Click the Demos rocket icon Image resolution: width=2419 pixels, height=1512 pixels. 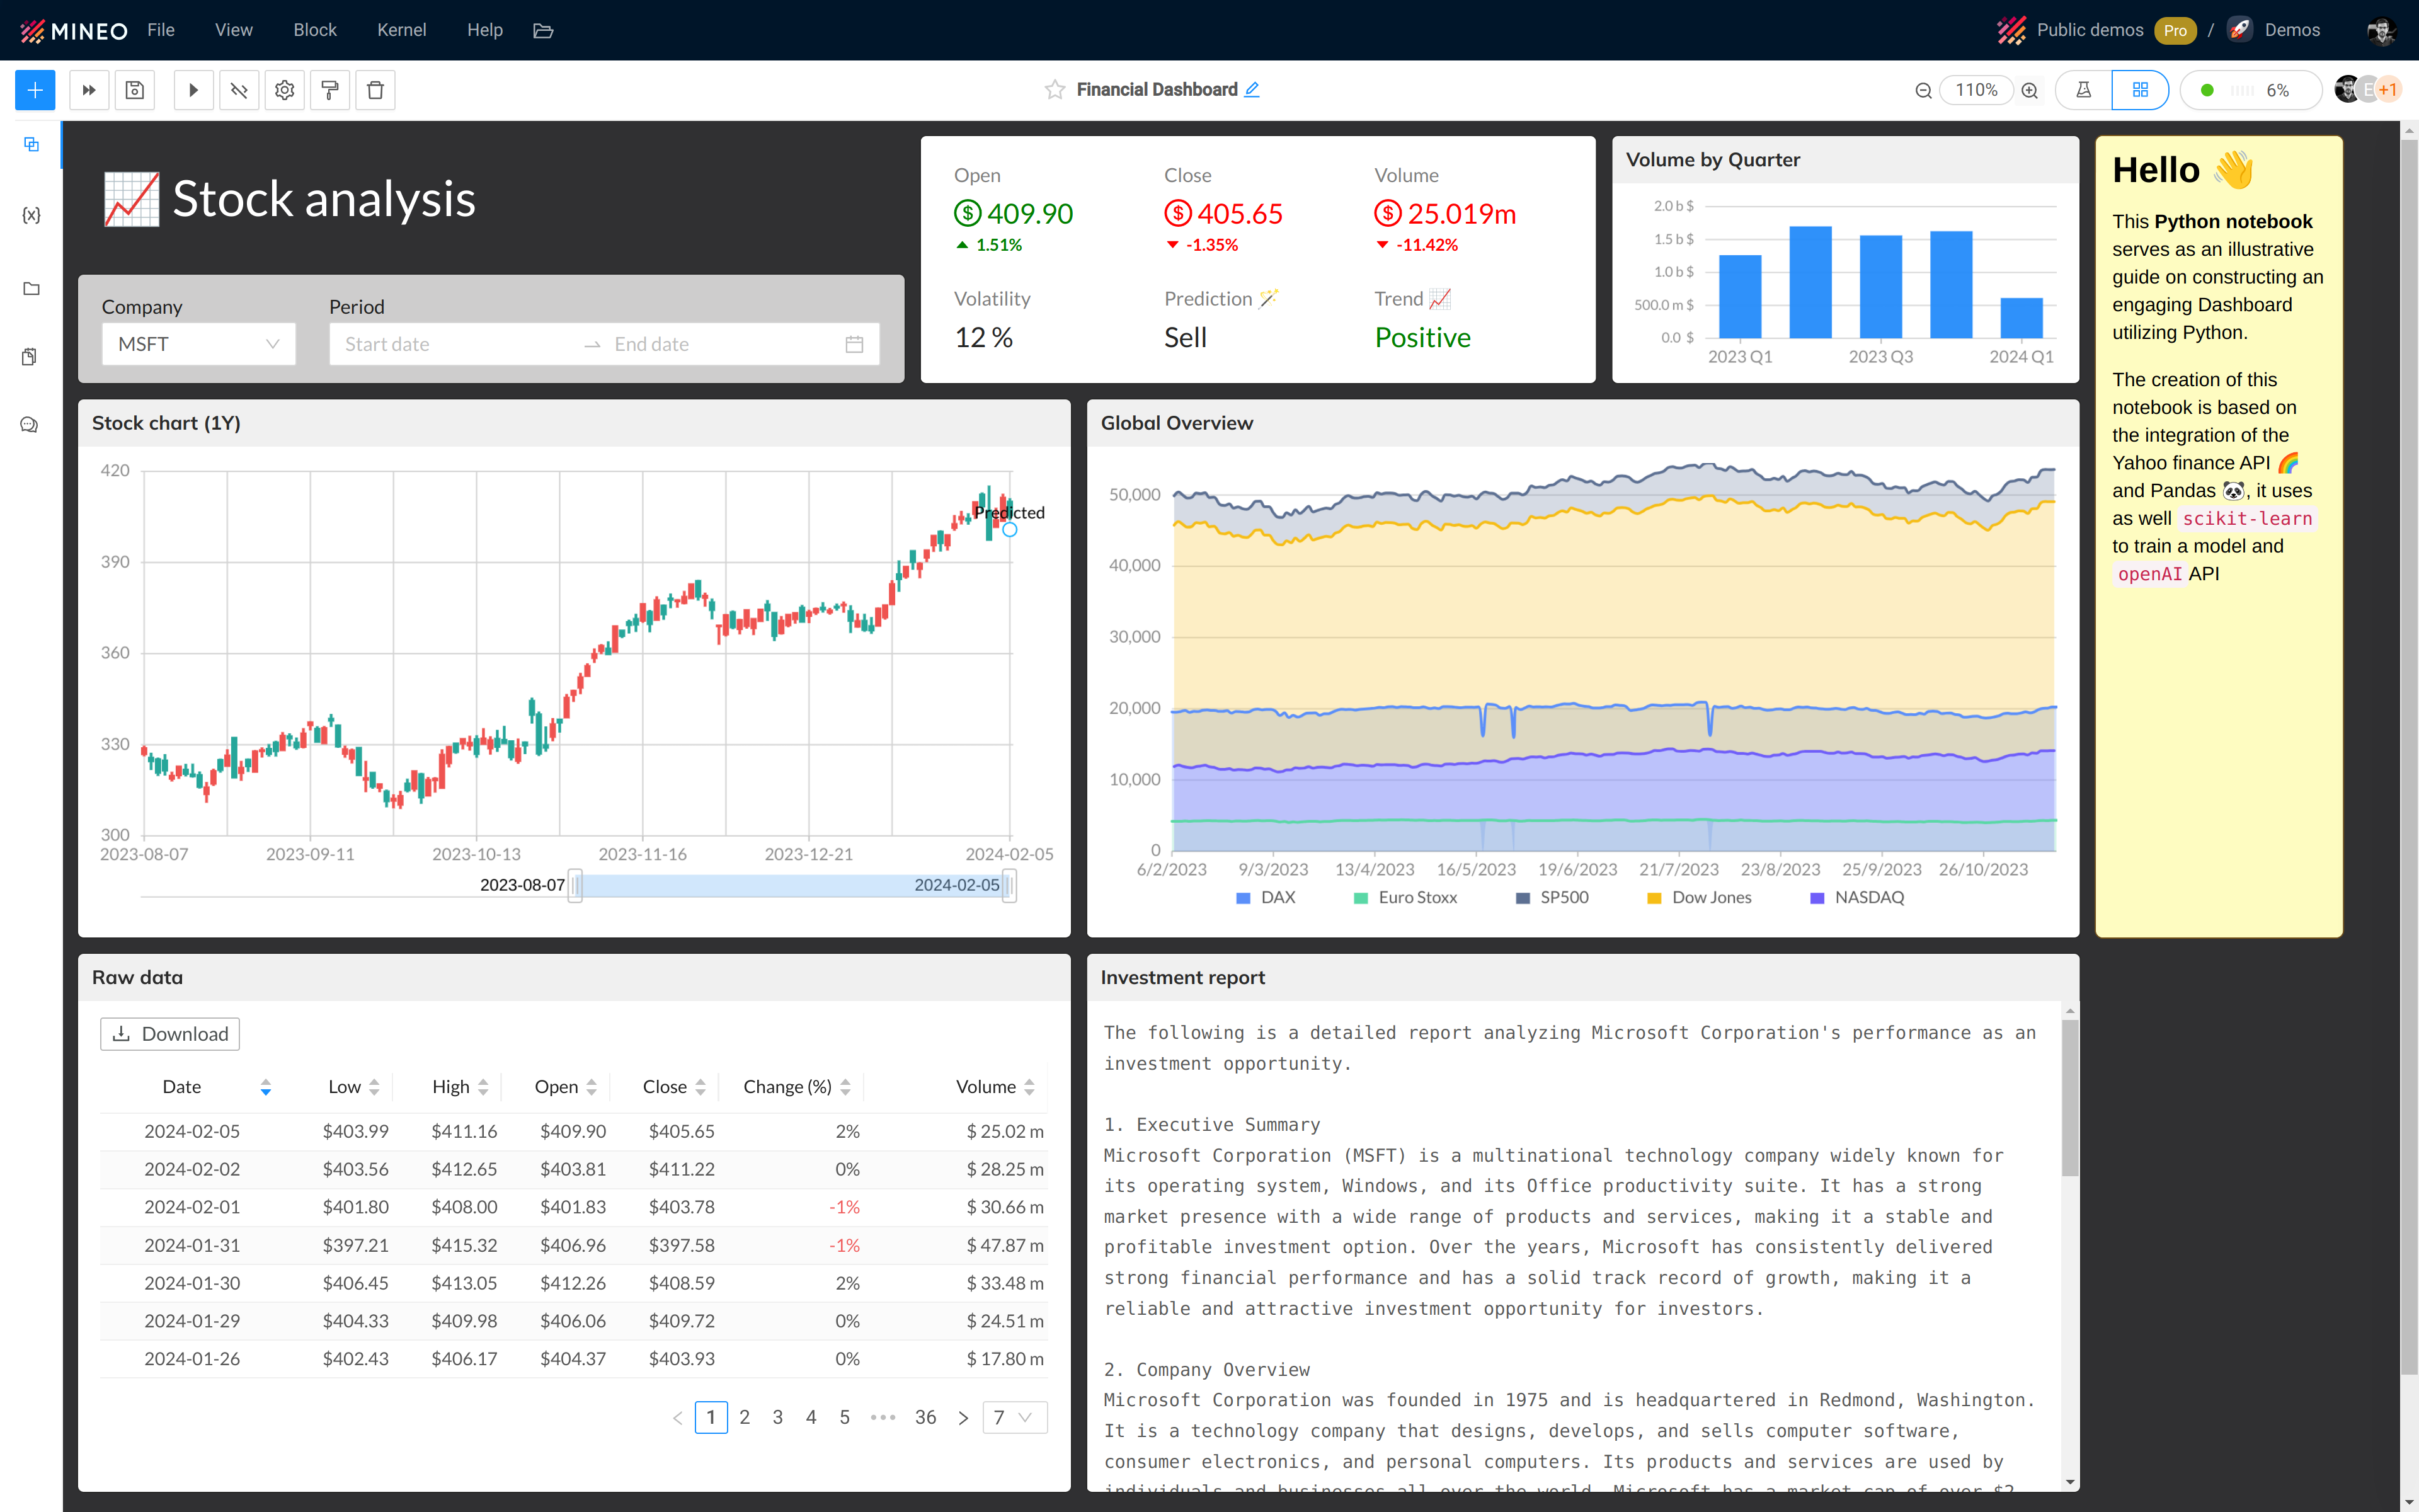(x=2240, y=30)
